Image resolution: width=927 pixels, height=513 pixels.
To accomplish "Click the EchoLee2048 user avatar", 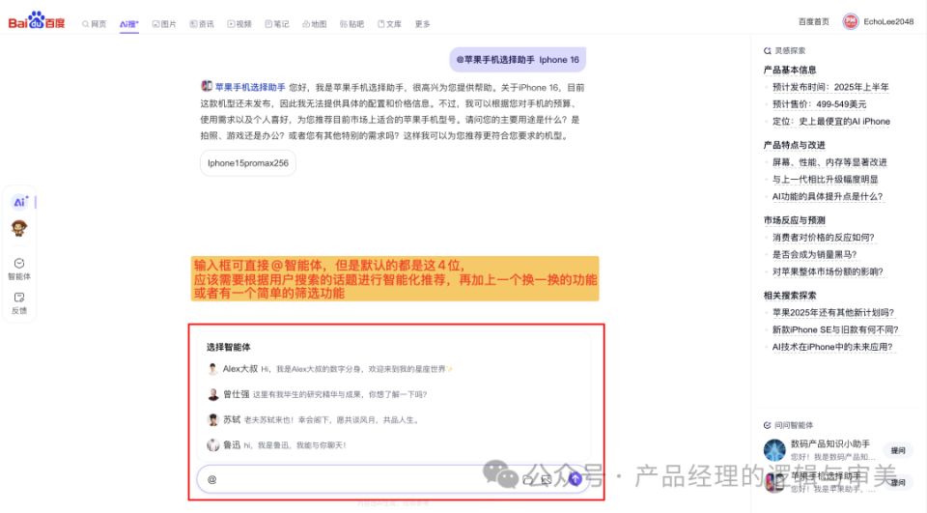I will 850,22.
